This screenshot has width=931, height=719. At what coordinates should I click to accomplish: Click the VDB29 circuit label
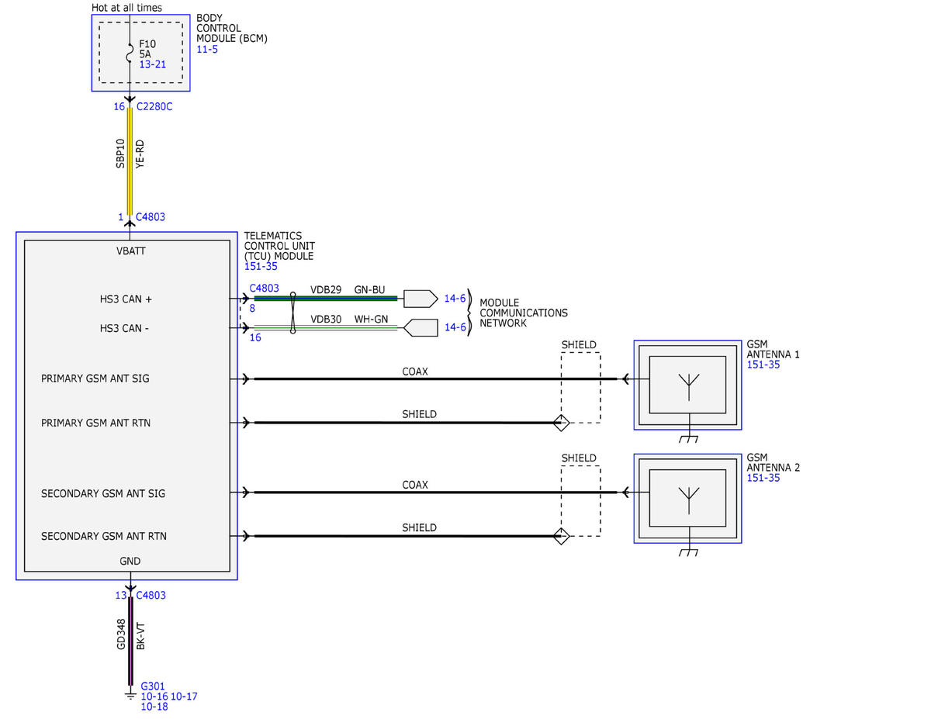(x=326, y=289)
